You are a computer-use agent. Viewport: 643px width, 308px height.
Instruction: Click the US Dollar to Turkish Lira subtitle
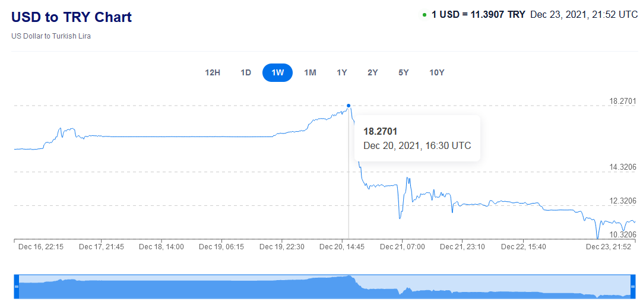[x=51, y=36]
